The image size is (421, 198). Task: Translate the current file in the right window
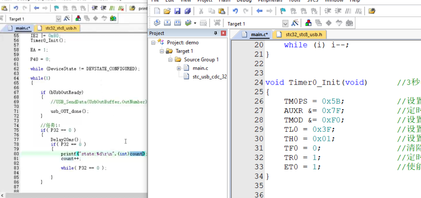[x=157, y=23]
